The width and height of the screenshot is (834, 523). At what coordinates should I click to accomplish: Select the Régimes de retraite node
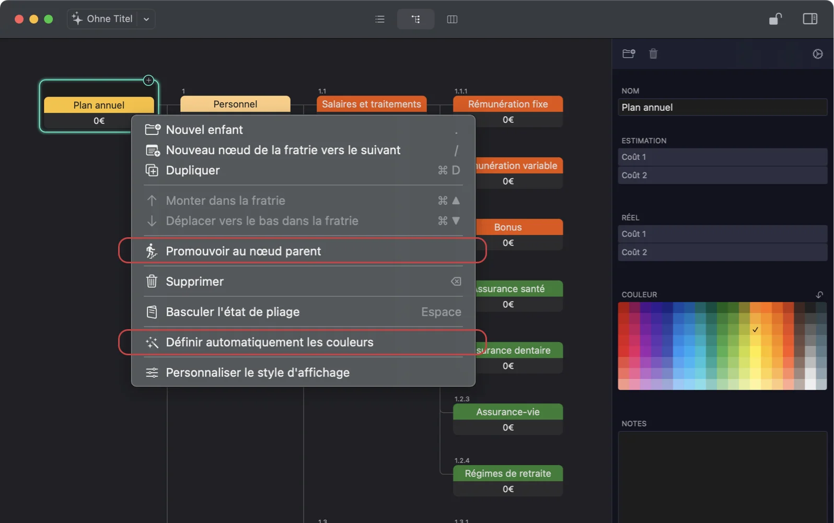[x=507, y=473]
